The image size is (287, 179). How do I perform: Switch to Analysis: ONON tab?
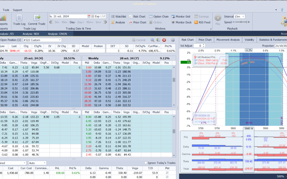pyautogui.click(x=57, y=34)
